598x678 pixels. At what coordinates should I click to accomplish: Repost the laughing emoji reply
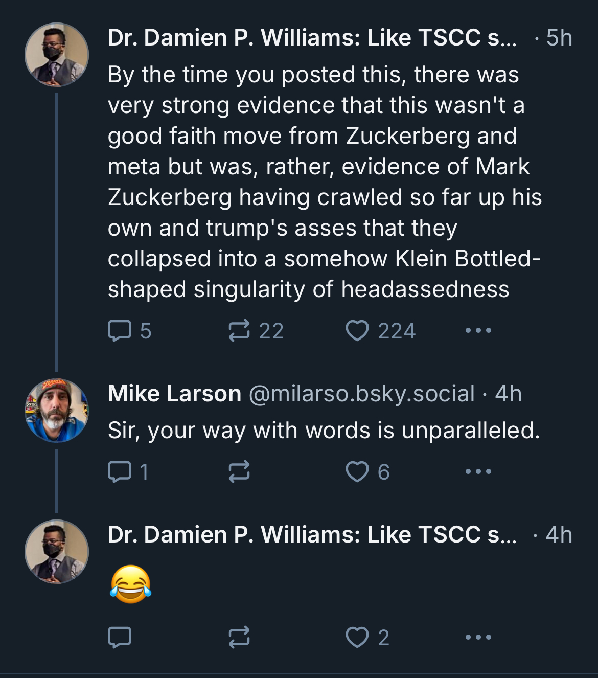coord(239,637)
